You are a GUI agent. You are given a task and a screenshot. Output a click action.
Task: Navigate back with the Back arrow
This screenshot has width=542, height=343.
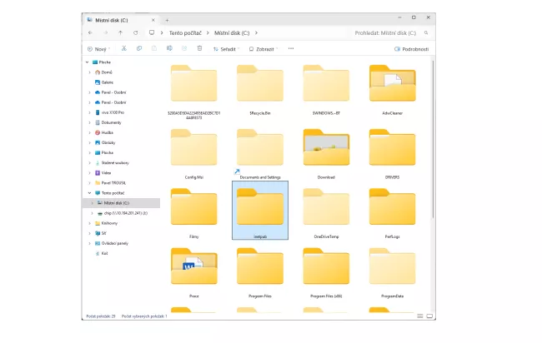click(91, 32)
